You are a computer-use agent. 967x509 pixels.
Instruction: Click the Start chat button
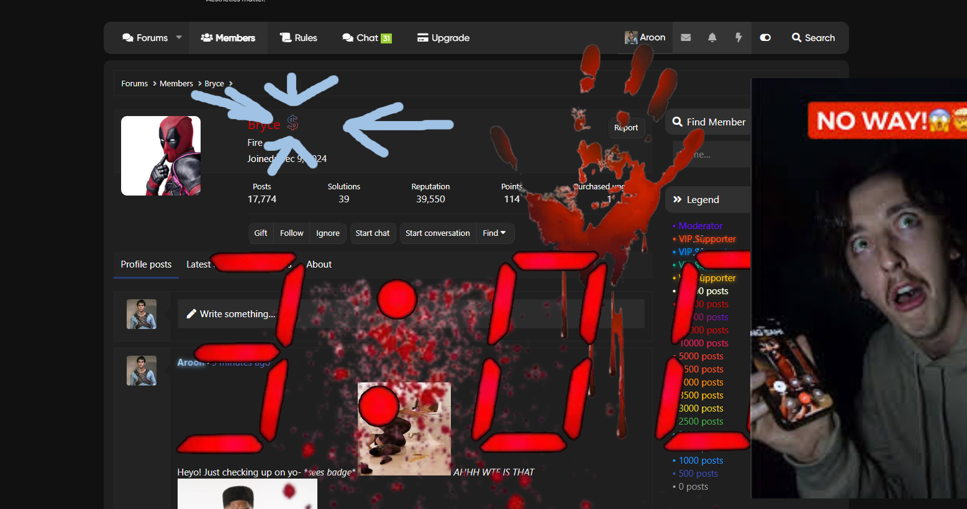(373, 233)
